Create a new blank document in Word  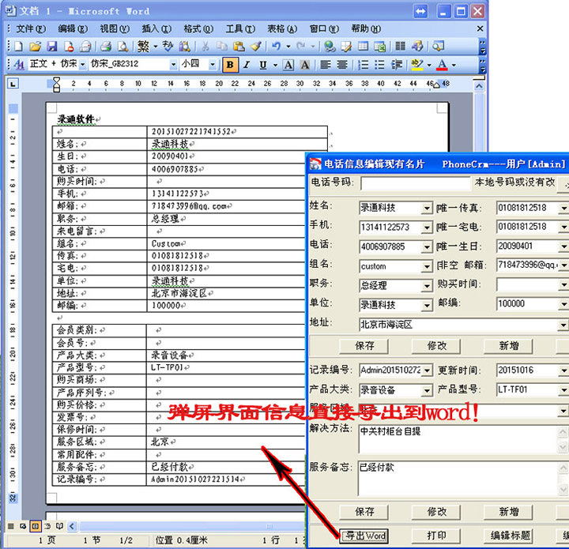pyautogui.click(x=18, y=47)
